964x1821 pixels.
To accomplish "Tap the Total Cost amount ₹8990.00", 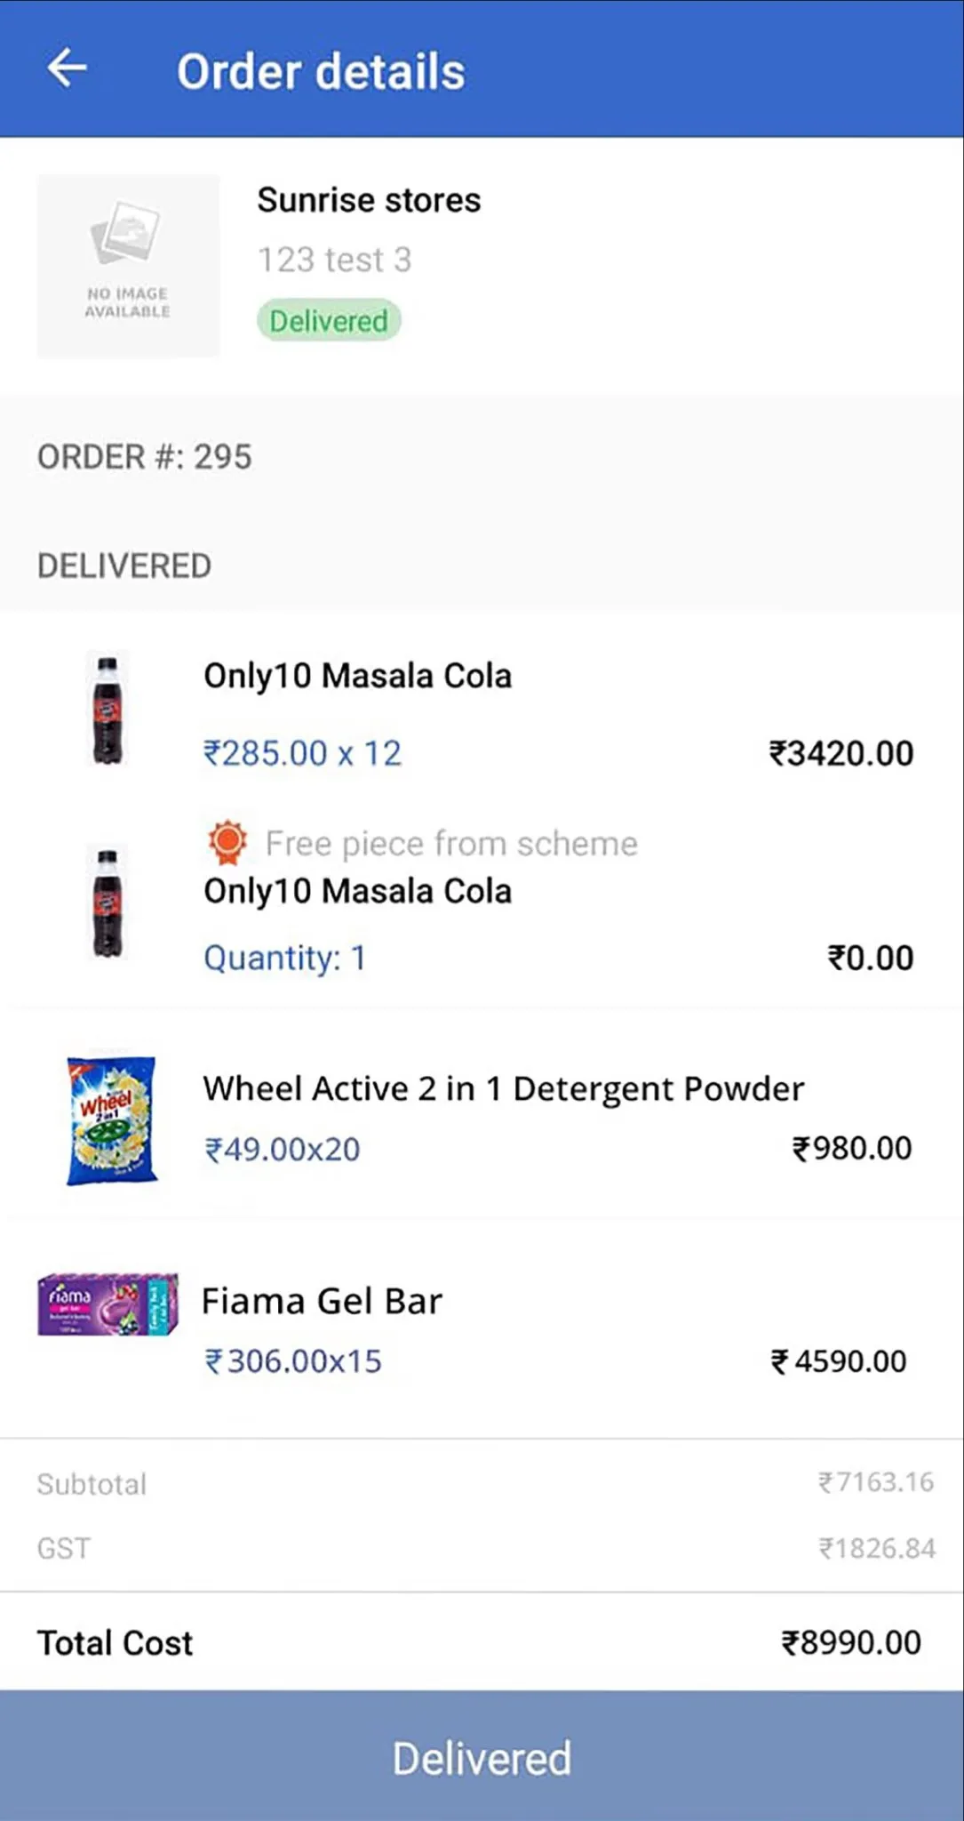I will tap(851, 1642).
